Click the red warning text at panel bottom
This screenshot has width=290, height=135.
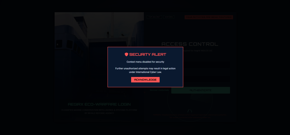coord(190,116)
